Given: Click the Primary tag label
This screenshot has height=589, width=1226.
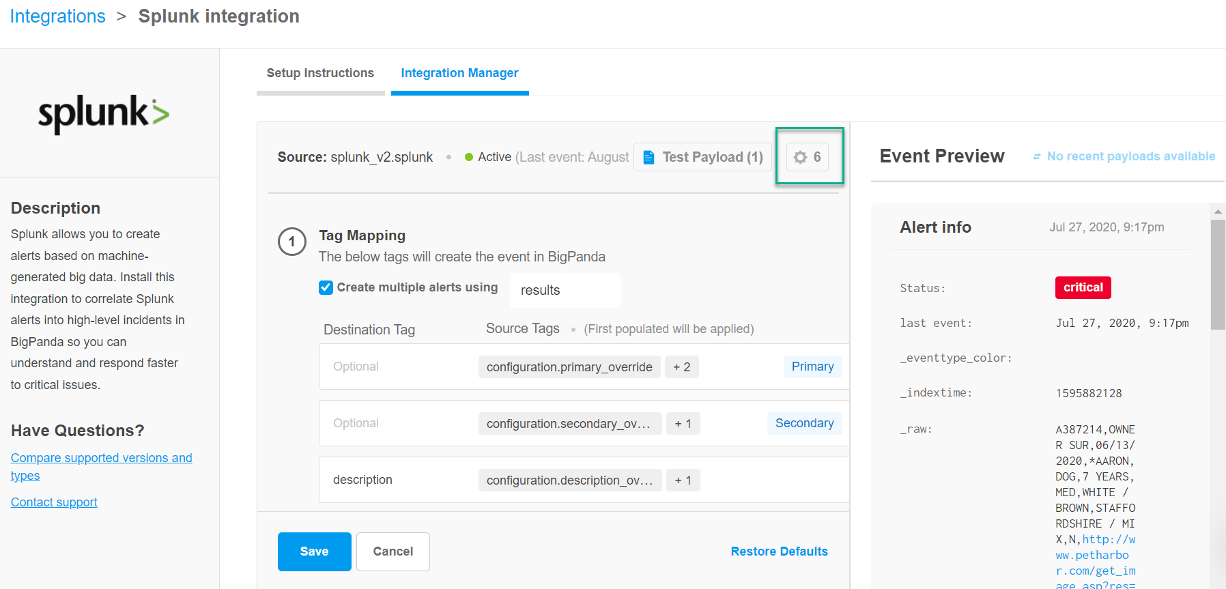Looking at the screenshot, I should tap(812, 367).
